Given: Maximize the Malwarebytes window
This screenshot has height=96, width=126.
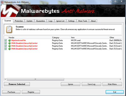Looking at the screenshot, I should [x=115, y=2].
